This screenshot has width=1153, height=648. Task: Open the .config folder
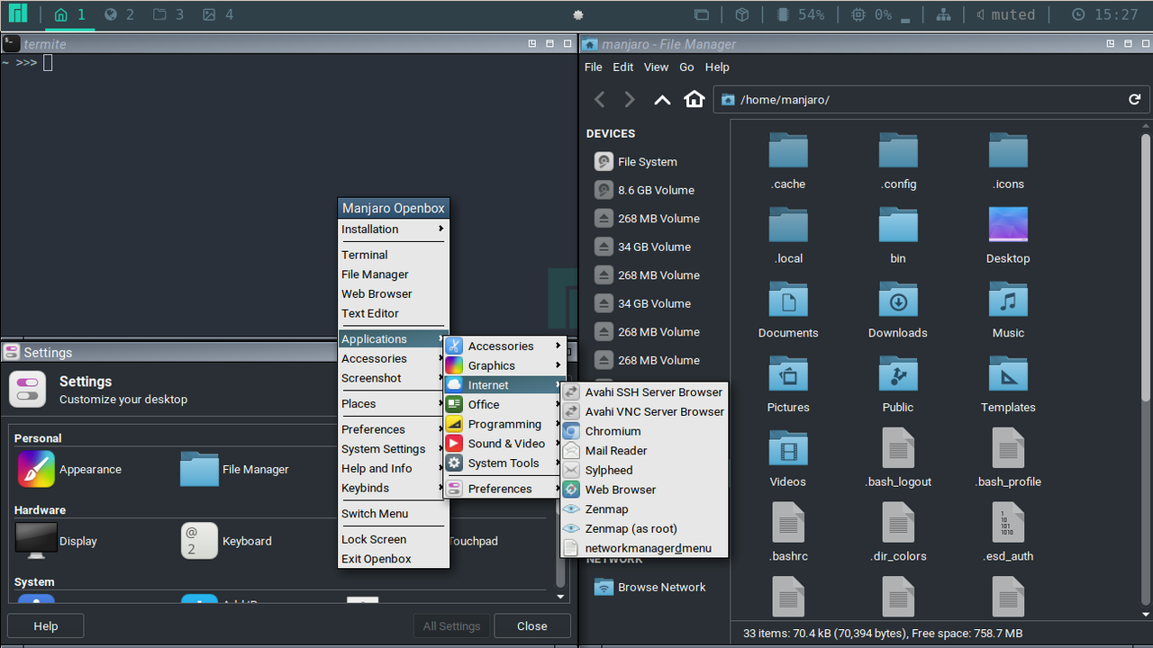[x=898, y=162]
